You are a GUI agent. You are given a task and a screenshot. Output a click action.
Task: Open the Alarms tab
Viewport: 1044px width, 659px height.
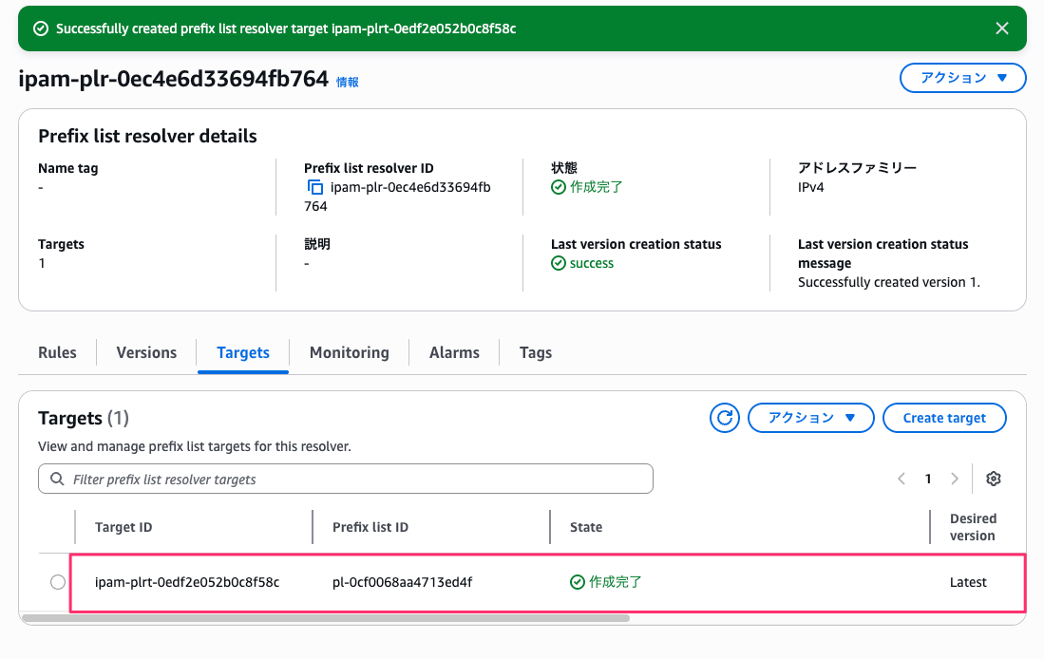pos(454,352)
